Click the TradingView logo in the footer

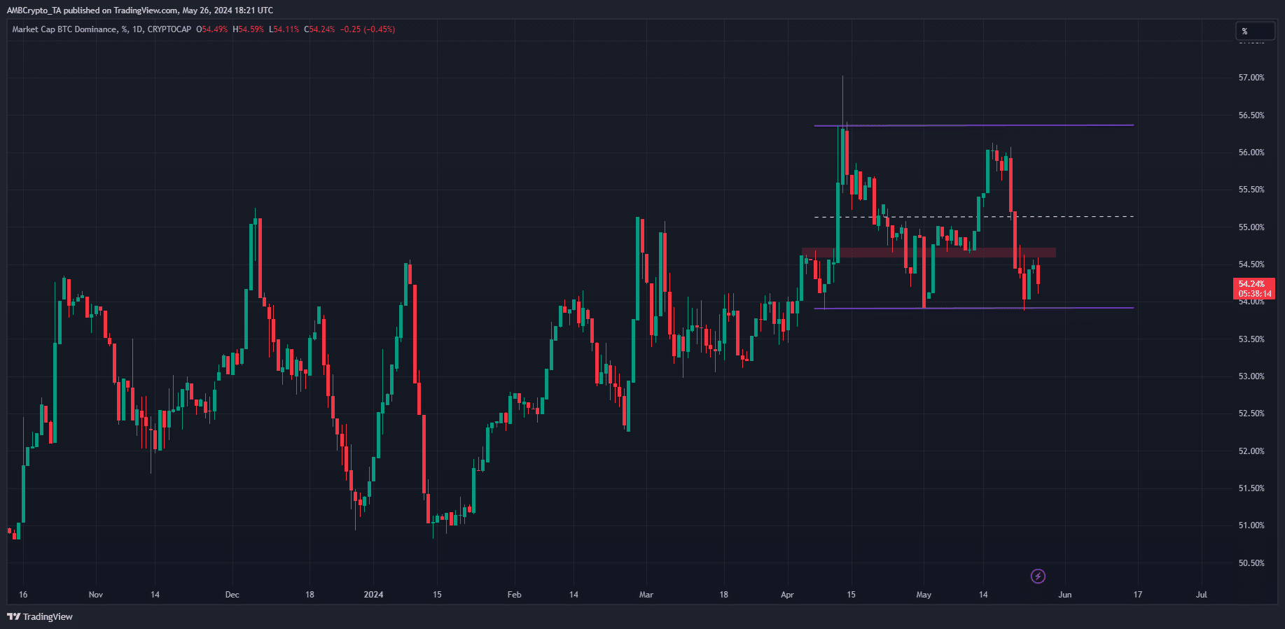[x=40, y=616]
